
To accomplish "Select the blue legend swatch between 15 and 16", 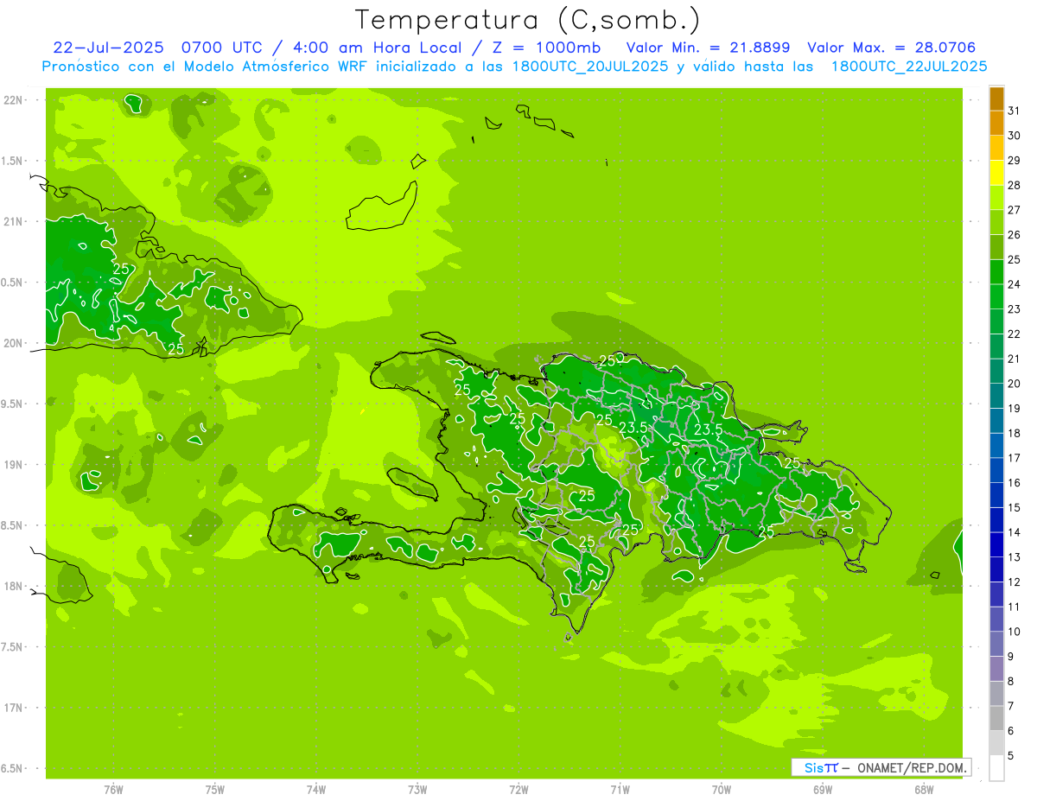I will pos(996,495).
